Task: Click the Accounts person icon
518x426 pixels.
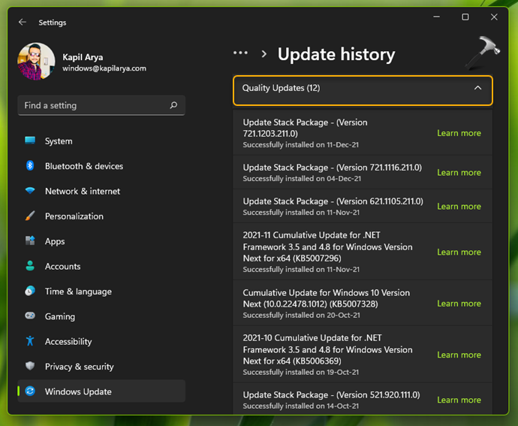Action: [x=30, y=266]
